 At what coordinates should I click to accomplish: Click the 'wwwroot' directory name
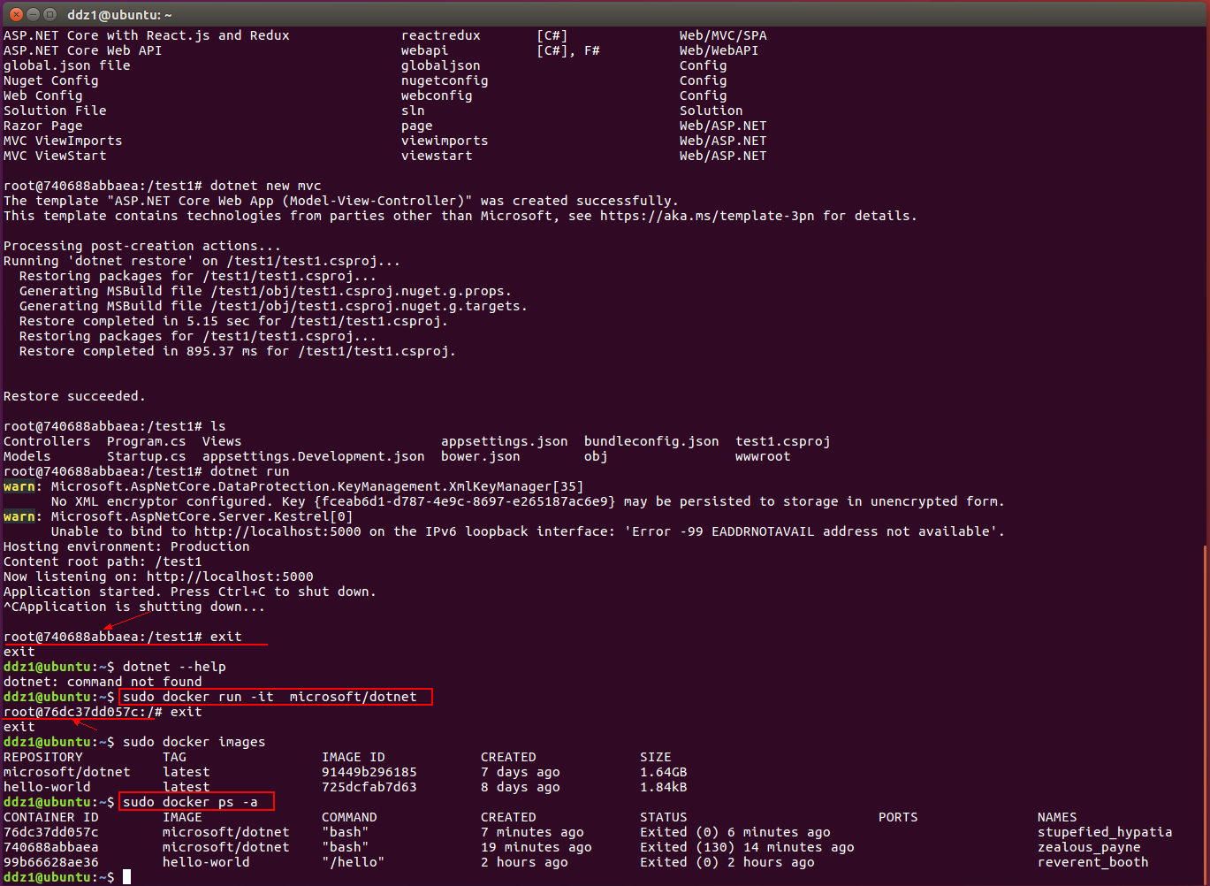coord(763,456)
